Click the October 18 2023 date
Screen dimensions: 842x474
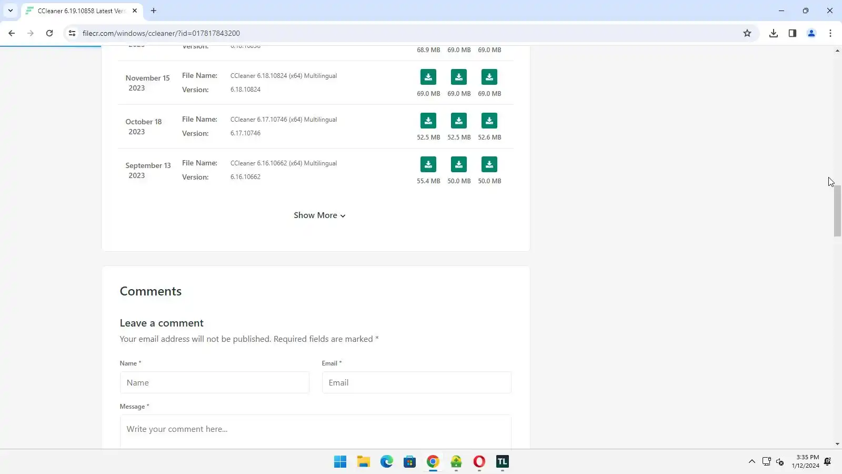coord(144,127)
